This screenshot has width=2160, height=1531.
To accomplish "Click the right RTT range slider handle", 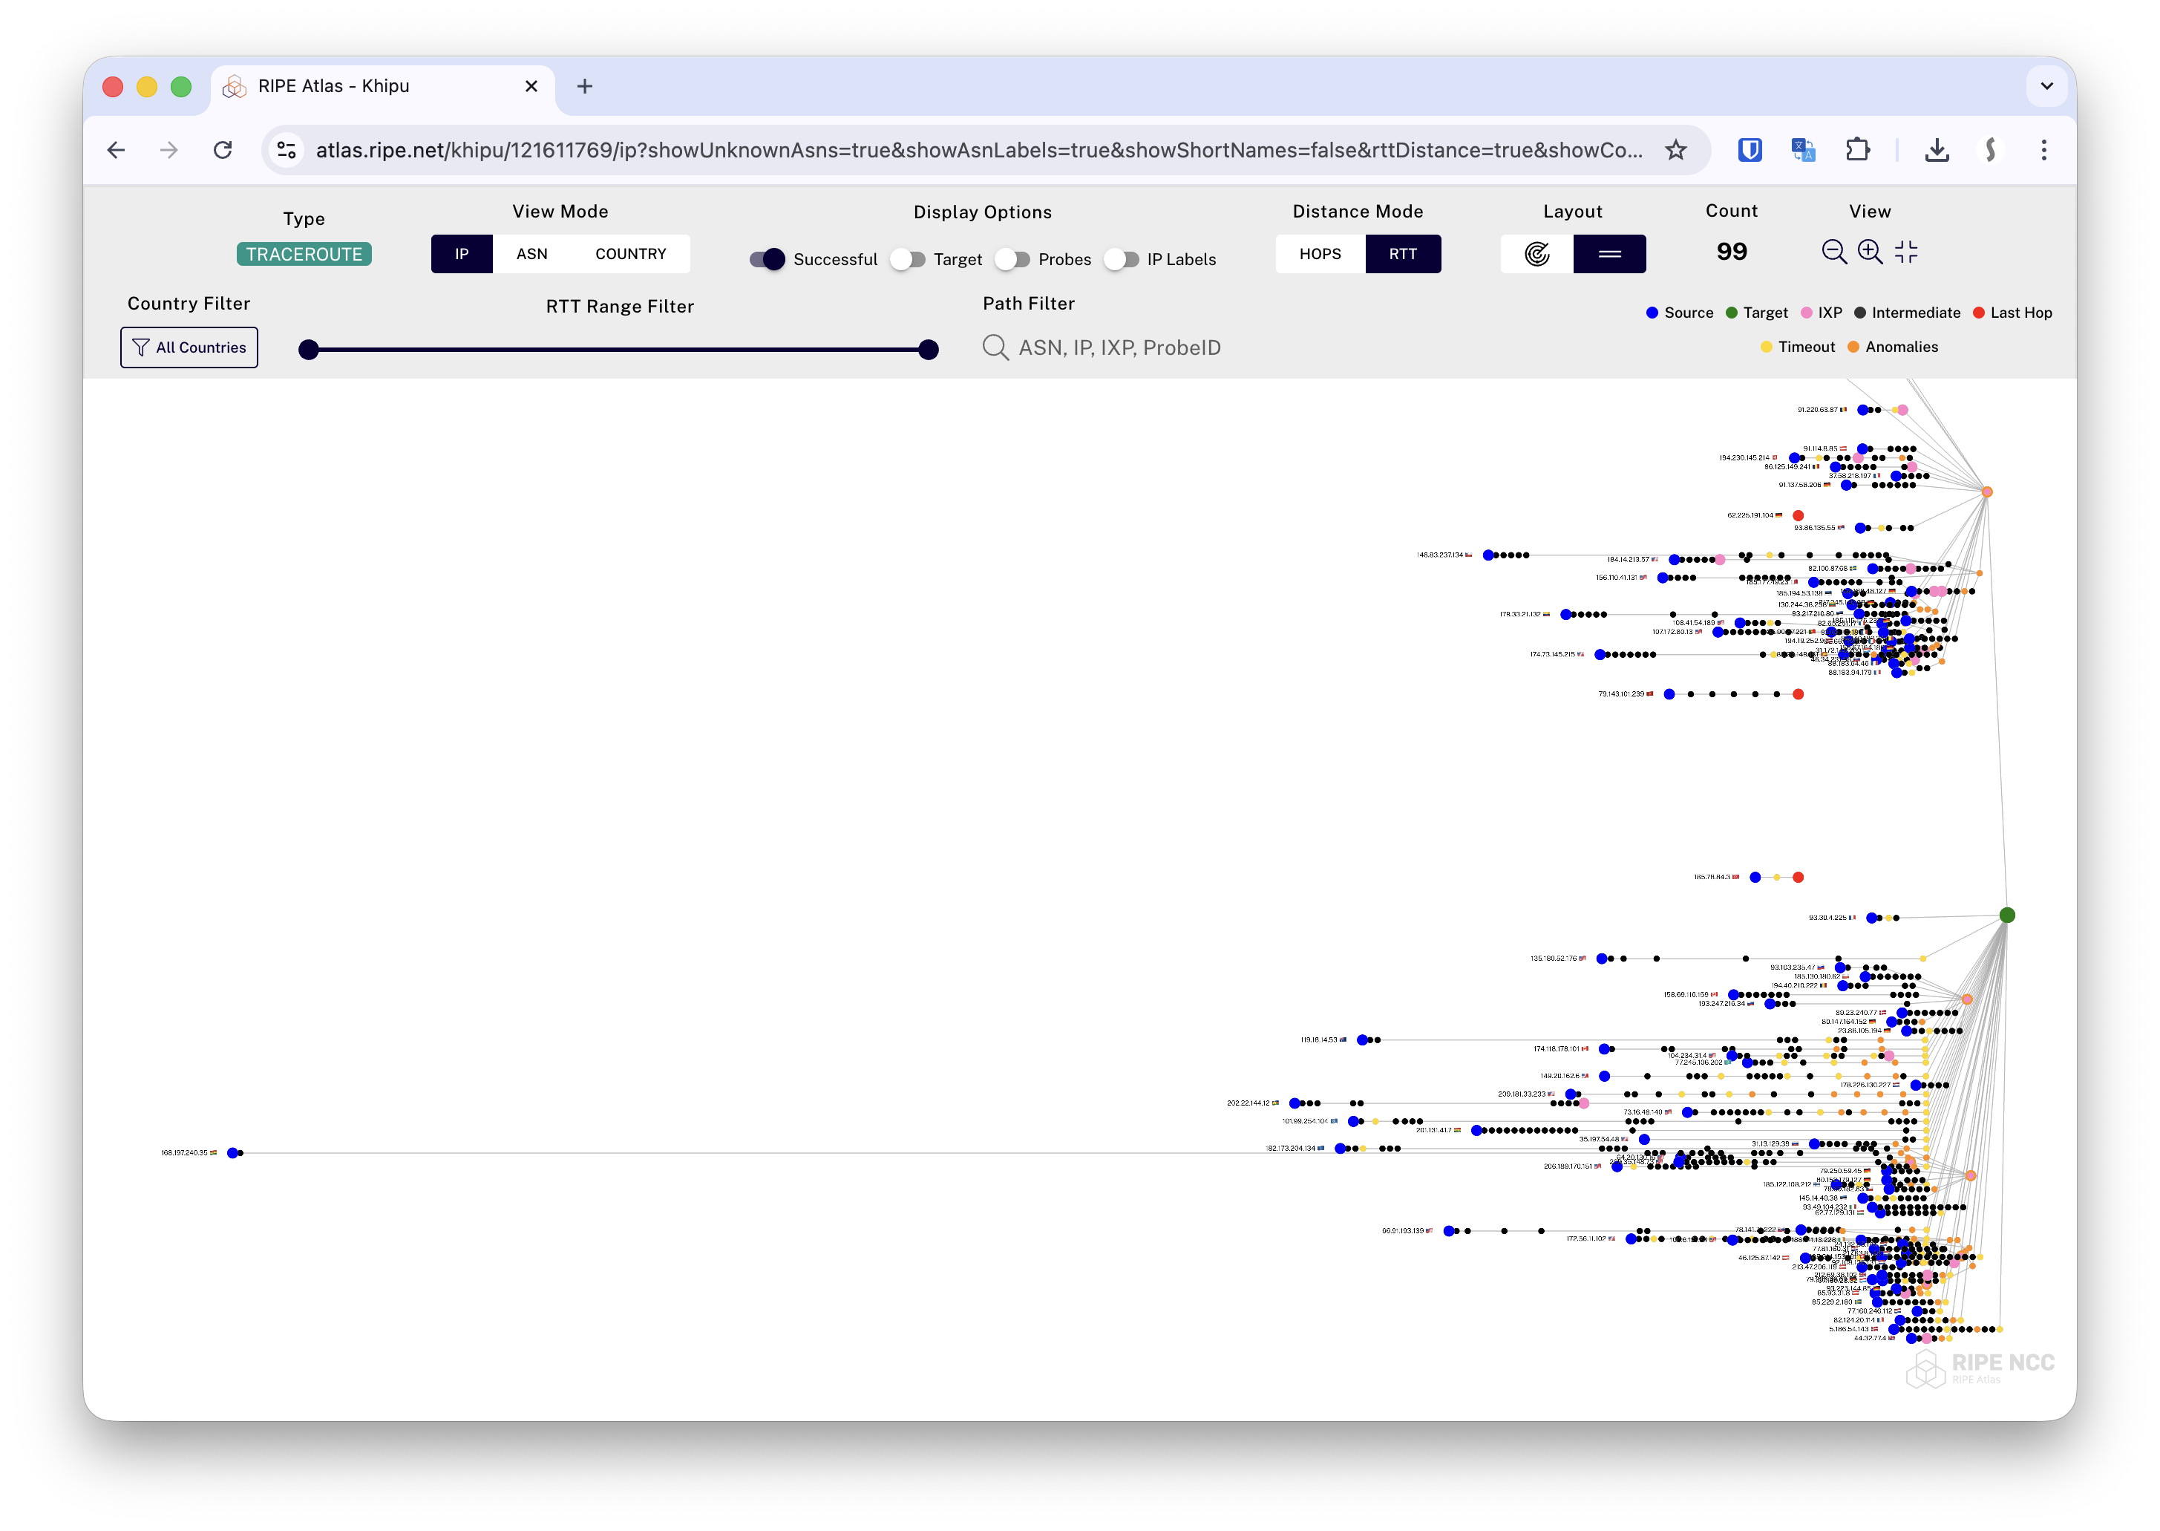I will pos(929,350).
